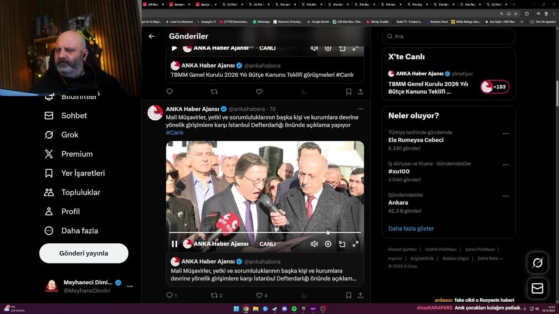More options for Ankara trend
Screen dimensions: 559x314
(x=506, y=196)
